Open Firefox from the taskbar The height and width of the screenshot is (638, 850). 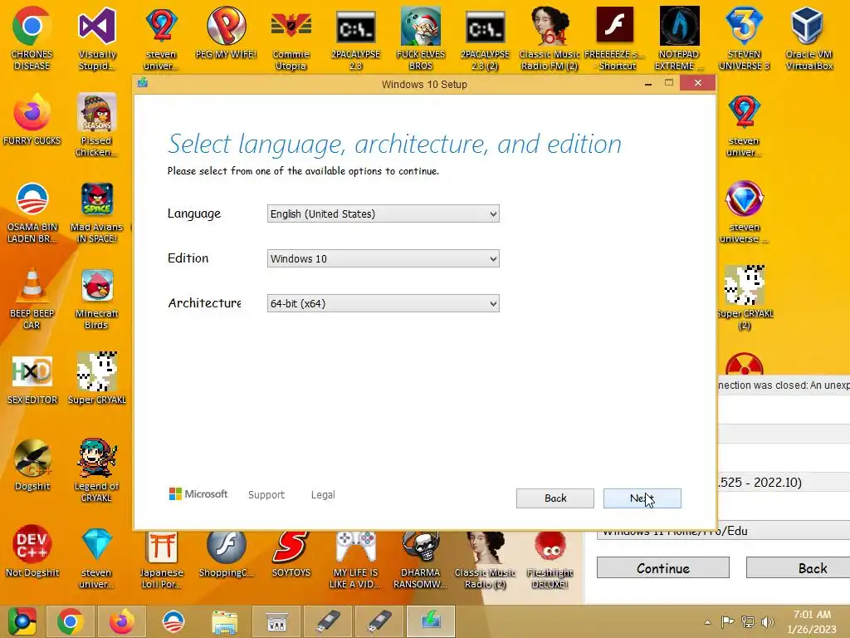[121, 621]
